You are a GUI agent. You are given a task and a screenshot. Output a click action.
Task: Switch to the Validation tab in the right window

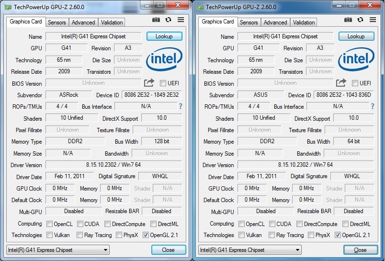304,23
